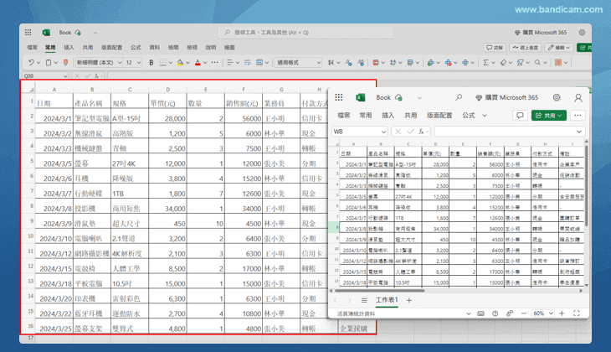Select 工作表1 sheet tab

pos(387,300)
